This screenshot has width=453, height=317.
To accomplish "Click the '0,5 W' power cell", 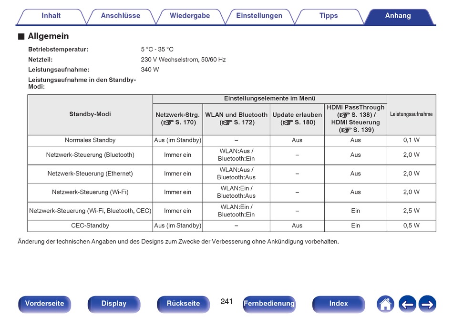I will tap(412, 225).
